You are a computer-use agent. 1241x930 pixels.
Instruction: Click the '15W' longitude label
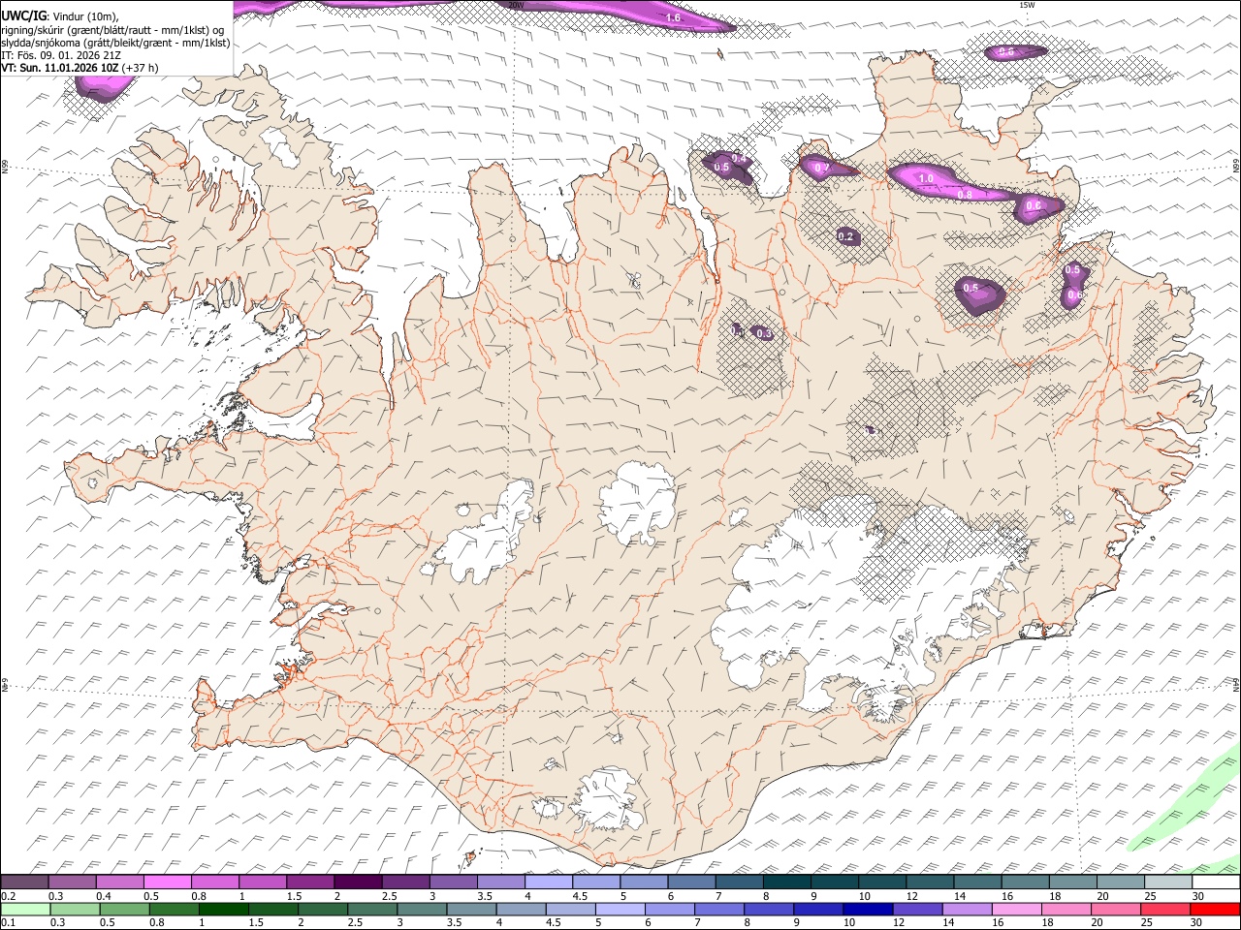(1027, 5)
